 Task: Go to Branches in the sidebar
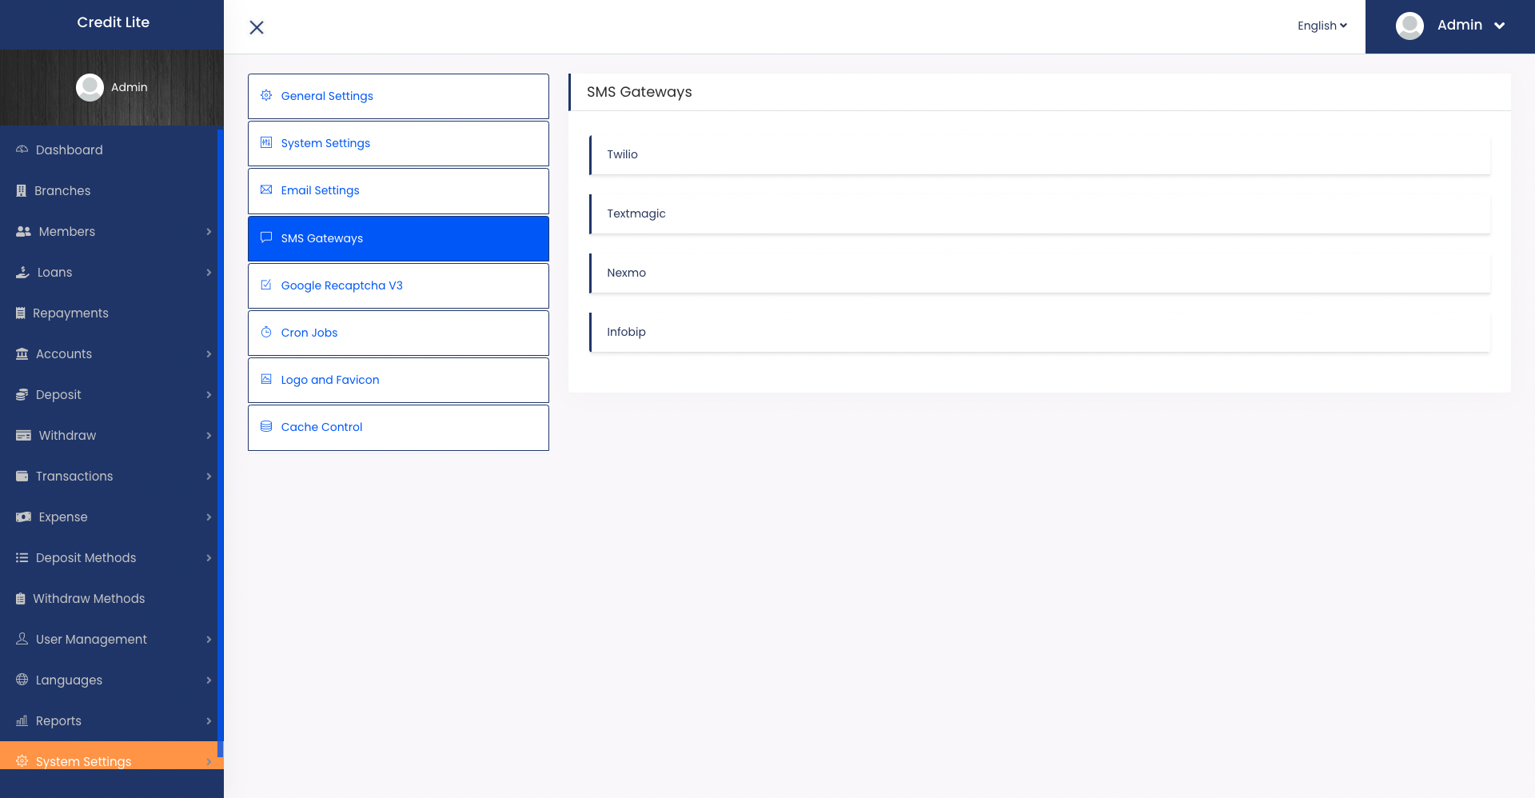click(109, 190)
